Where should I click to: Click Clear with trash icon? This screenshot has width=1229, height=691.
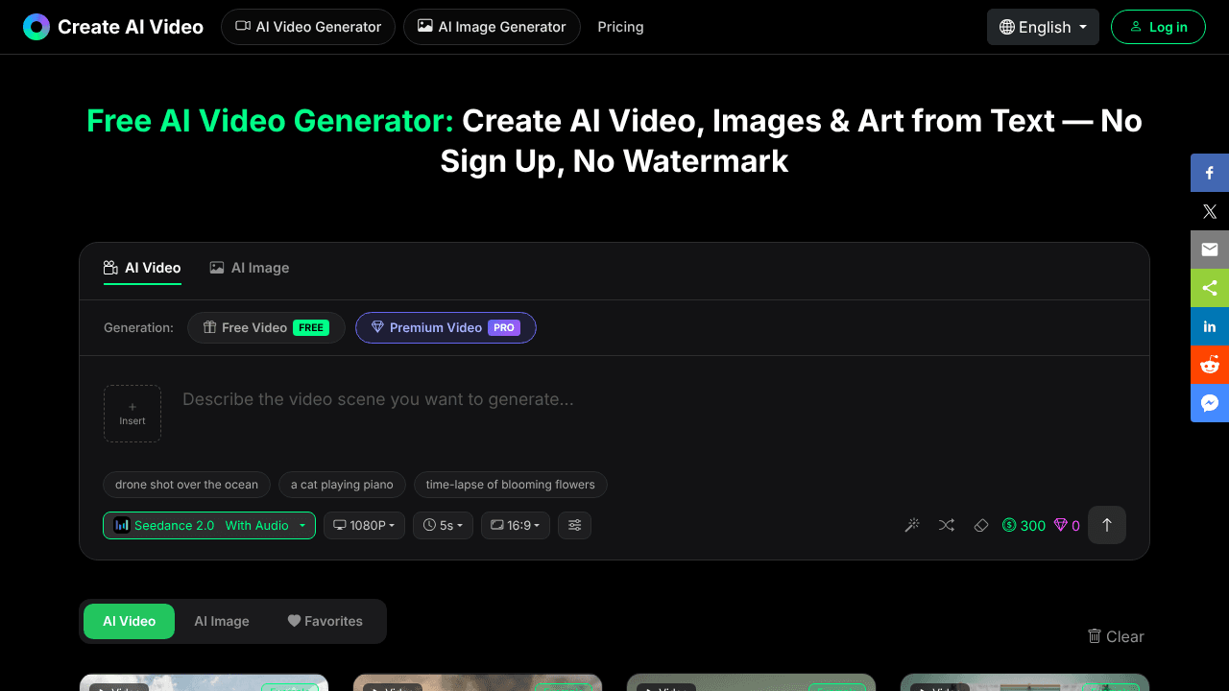click(1116, 636)
